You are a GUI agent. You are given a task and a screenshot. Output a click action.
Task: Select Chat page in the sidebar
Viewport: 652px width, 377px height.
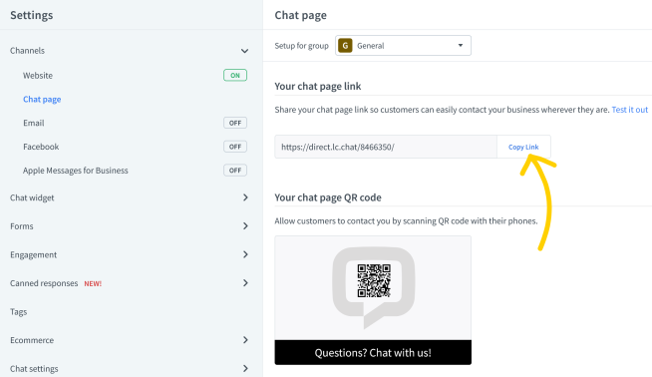point(42,99)
